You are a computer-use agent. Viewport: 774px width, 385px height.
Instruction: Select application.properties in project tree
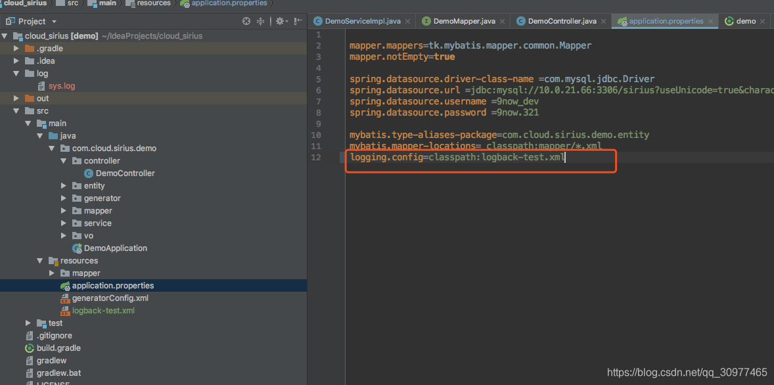(113, 286)
